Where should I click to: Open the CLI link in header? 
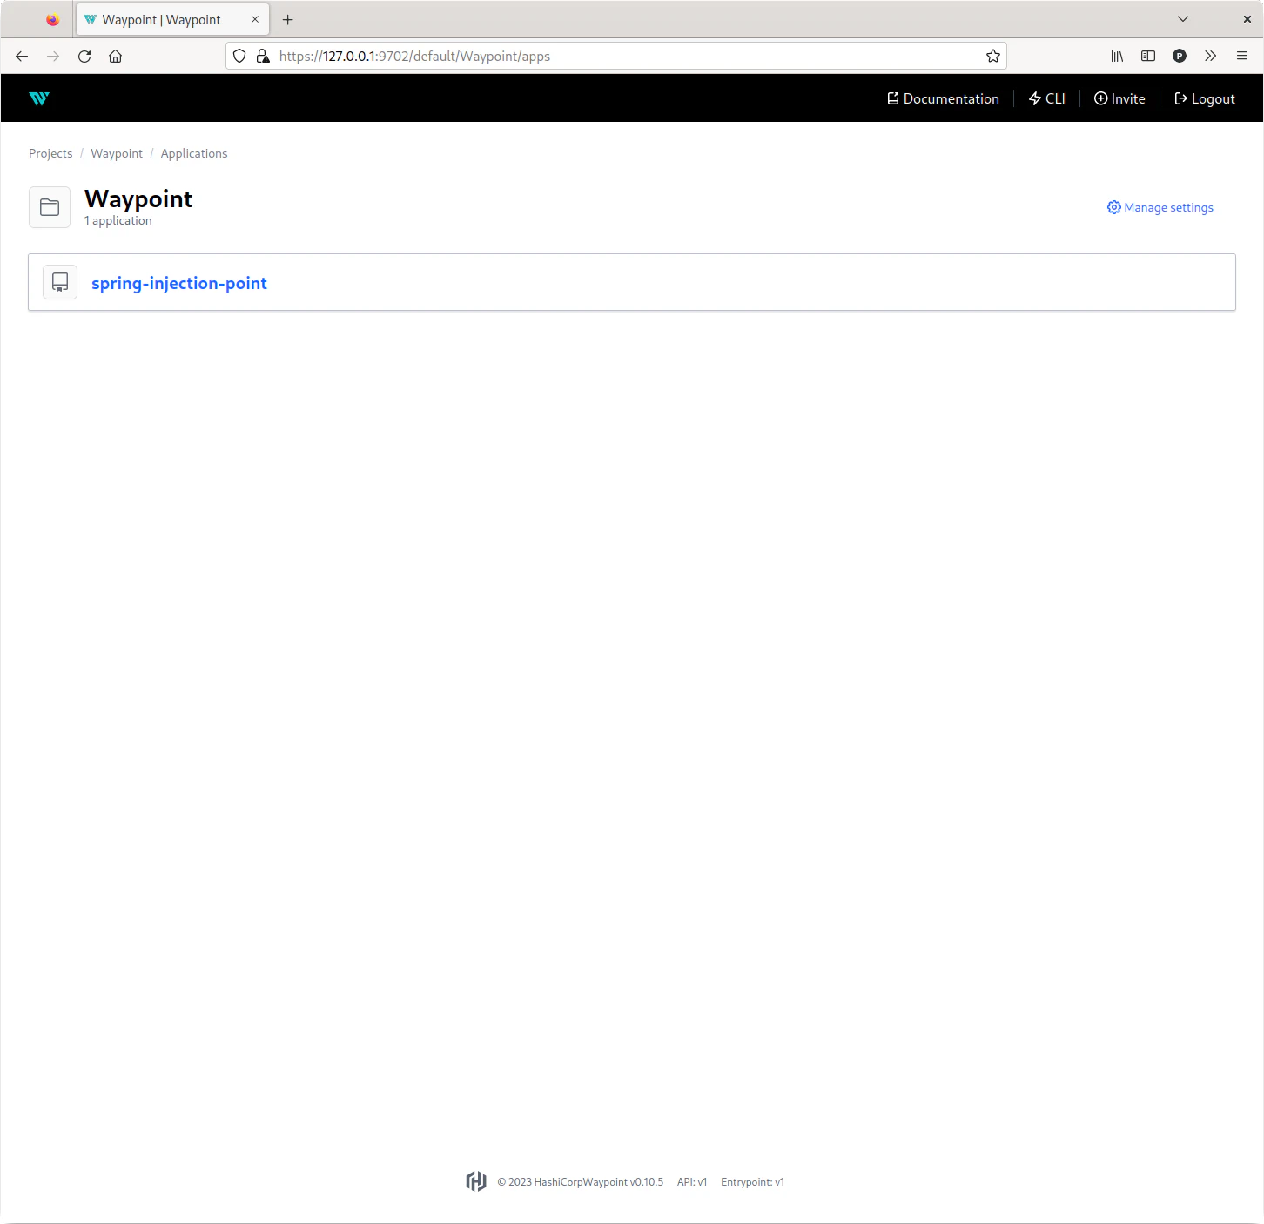point(1046,98)
